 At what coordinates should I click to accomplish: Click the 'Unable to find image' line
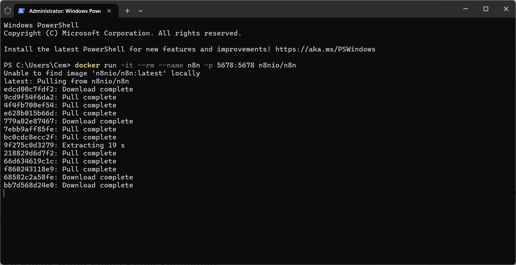[x=101, y=73]
